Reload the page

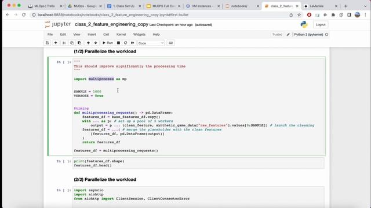click(24, 15)
